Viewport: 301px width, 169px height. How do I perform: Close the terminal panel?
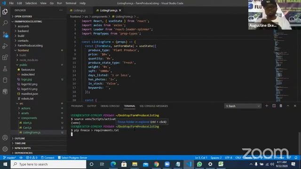tap(295, 106)
